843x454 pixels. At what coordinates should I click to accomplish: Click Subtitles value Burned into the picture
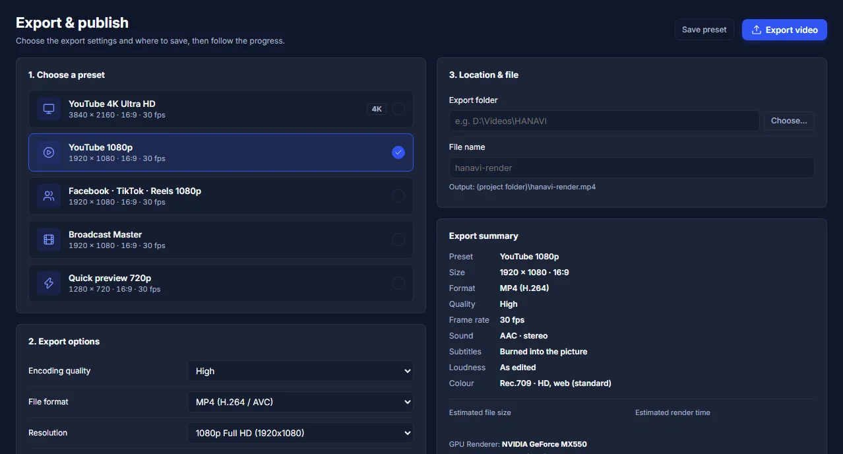coord(544,352)
